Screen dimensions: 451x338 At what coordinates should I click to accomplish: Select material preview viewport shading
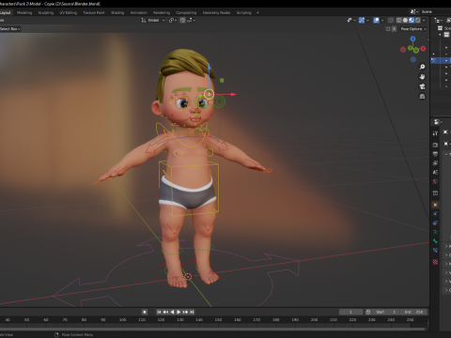pos(412,21)
